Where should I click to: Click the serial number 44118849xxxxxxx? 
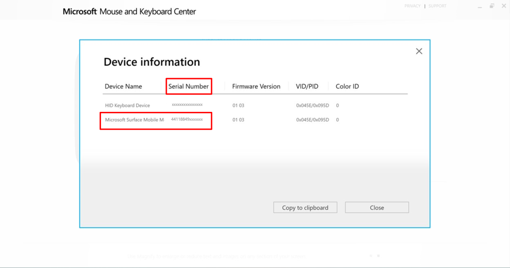click(x=187, y=119)
